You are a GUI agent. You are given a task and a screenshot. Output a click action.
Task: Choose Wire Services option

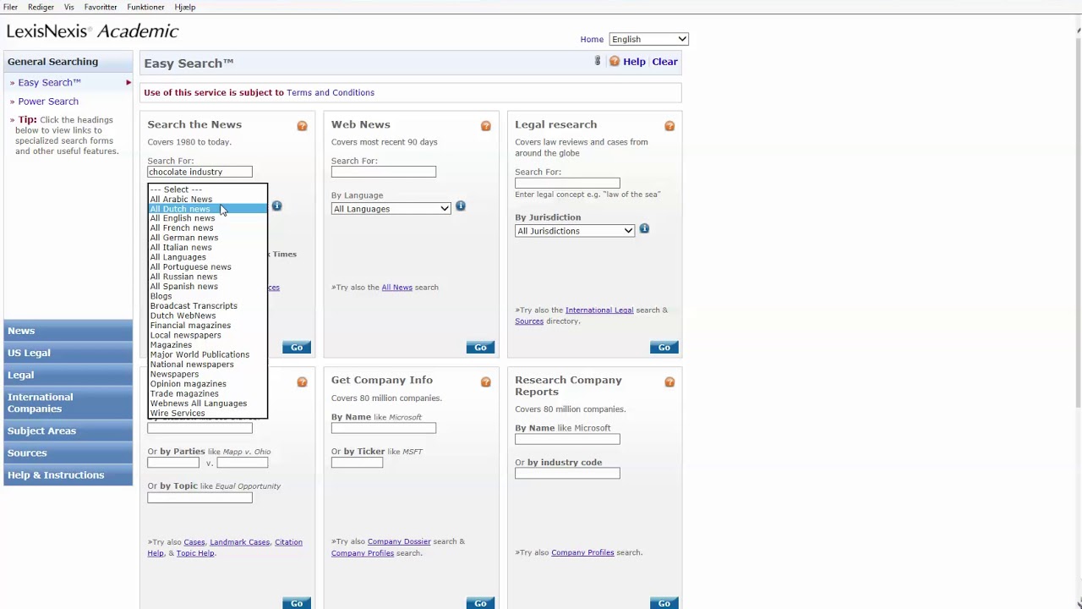pos(208,413)
